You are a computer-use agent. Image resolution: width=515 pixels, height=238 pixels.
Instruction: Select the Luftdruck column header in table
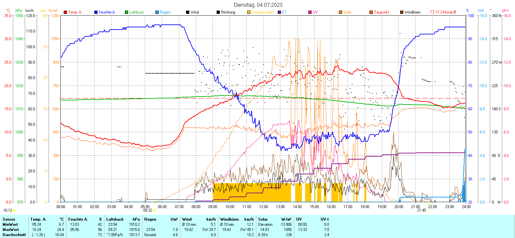pos(115,219)
